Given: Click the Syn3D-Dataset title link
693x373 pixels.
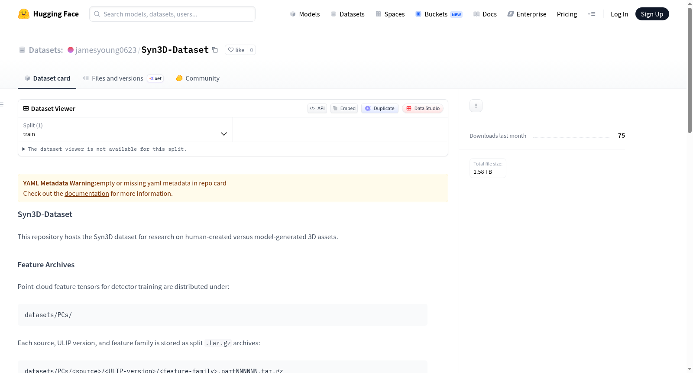Looking at the screenshot, I should [175, 50].
